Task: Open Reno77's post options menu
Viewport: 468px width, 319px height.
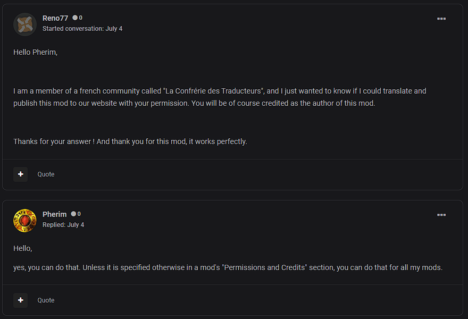Action: point(441,19)
